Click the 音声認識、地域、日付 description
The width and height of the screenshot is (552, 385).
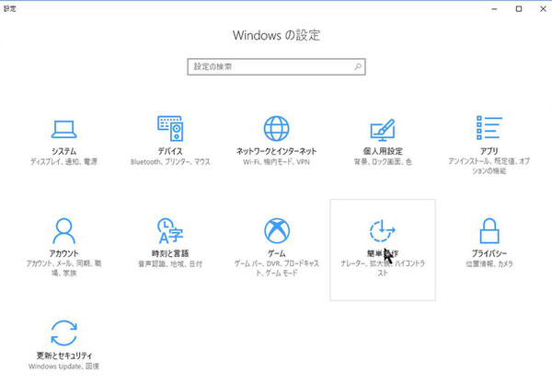point(170,263)
